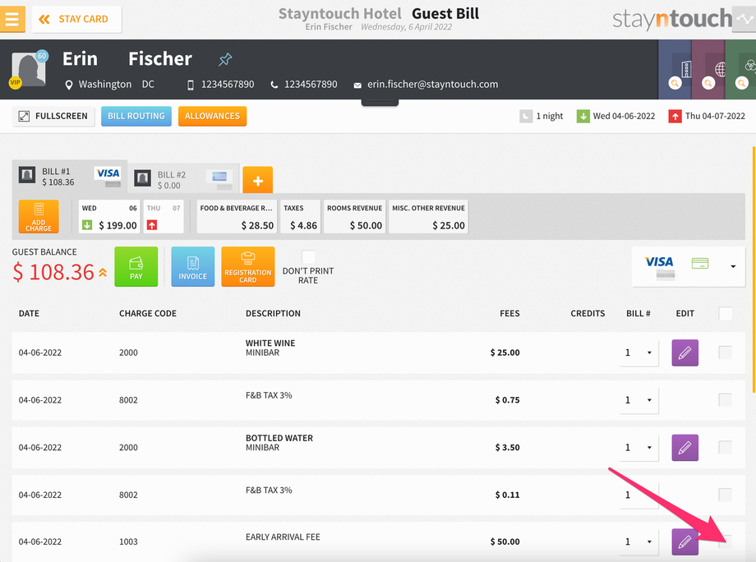Open Bill Routing
The width and height of the screenshot is (756, 562).
point(136,116)
